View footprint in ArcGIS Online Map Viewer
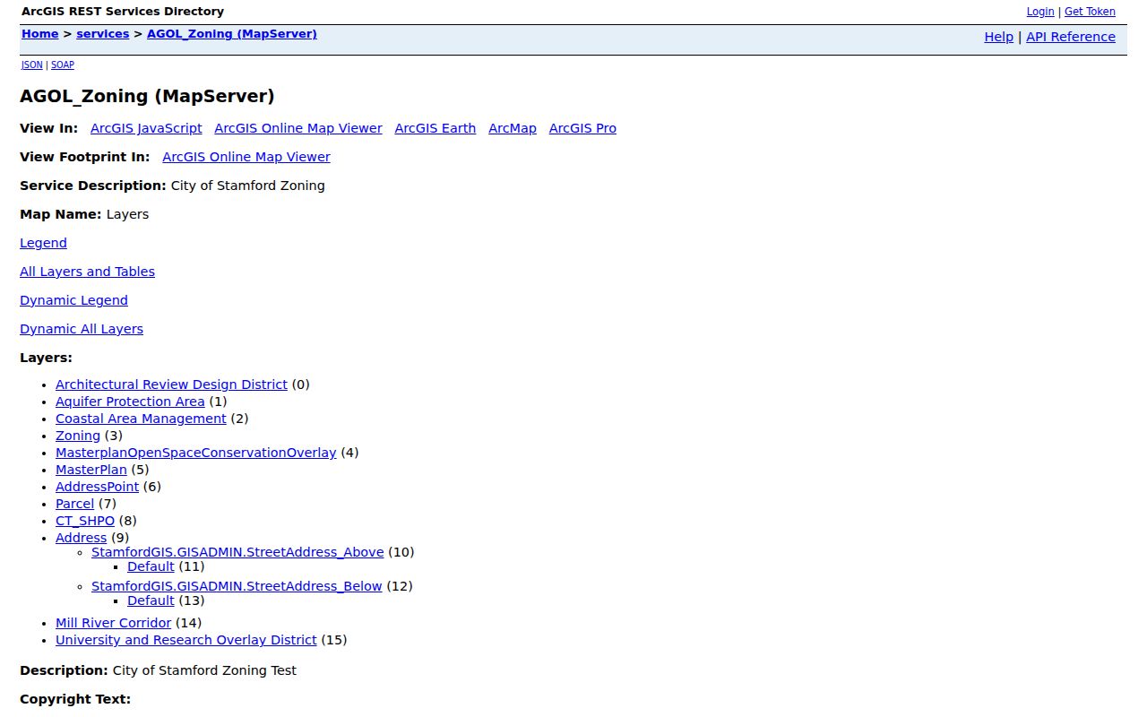 [x=246, y=157]
